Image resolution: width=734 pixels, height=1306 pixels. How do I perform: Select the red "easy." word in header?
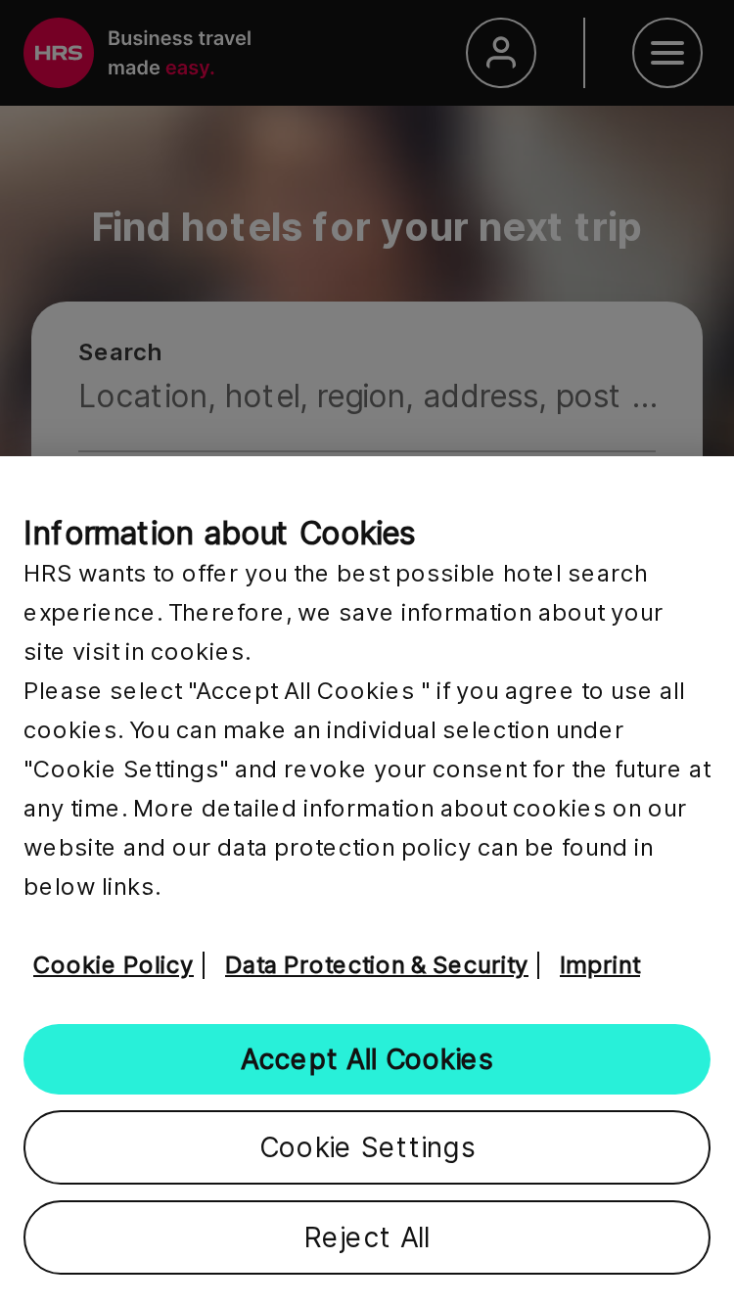190,68
